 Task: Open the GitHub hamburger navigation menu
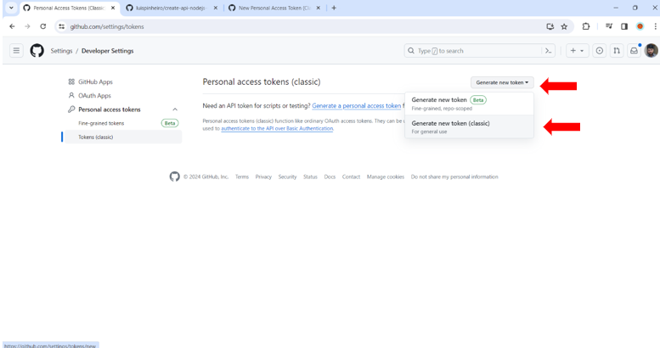tap(16, 51)
